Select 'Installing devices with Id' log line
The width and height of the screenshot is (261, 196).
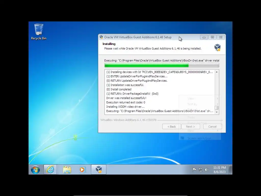point(160,72)
